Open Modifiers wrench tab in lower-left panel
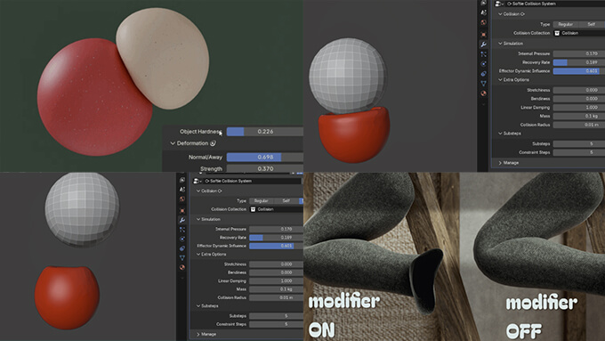Viewport: 605px width, 341px height. tap(182, 220)
